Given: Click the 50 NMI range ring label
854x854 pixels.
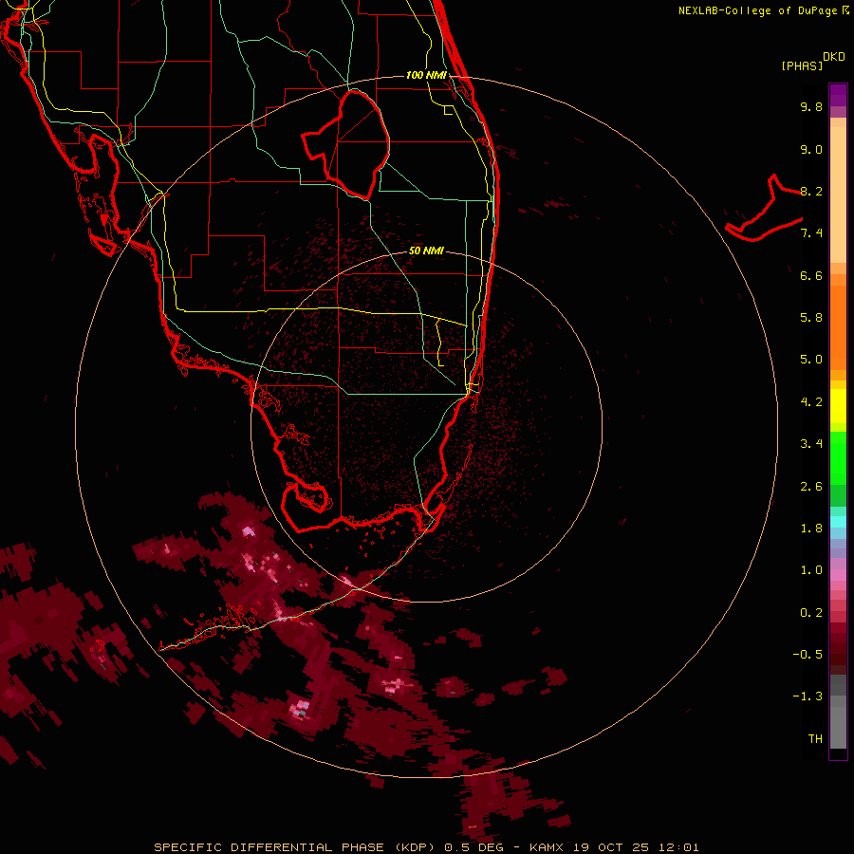Looking at the screenshot, I should click(426, 251).
